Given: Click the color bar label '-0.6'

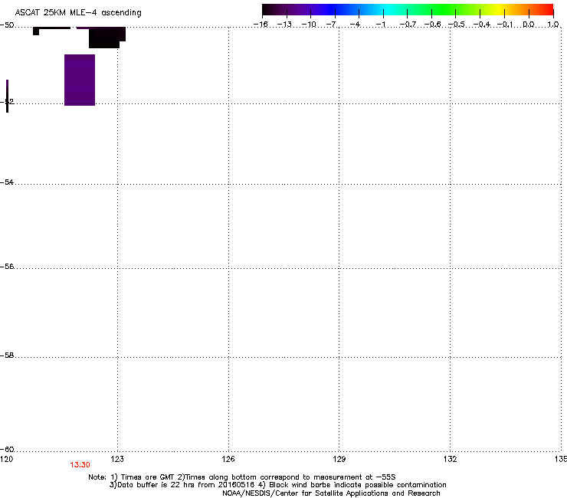Looking at the screenshot, I should click(x=432, y=25).
